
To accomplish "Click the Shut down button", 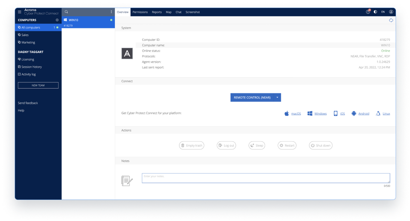I will pos(321,146).
